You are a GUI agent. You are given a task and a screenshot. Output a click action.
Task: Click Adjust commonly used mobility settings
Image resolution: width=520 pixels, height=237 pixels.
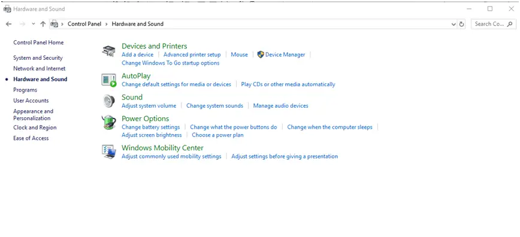[171, 156]
